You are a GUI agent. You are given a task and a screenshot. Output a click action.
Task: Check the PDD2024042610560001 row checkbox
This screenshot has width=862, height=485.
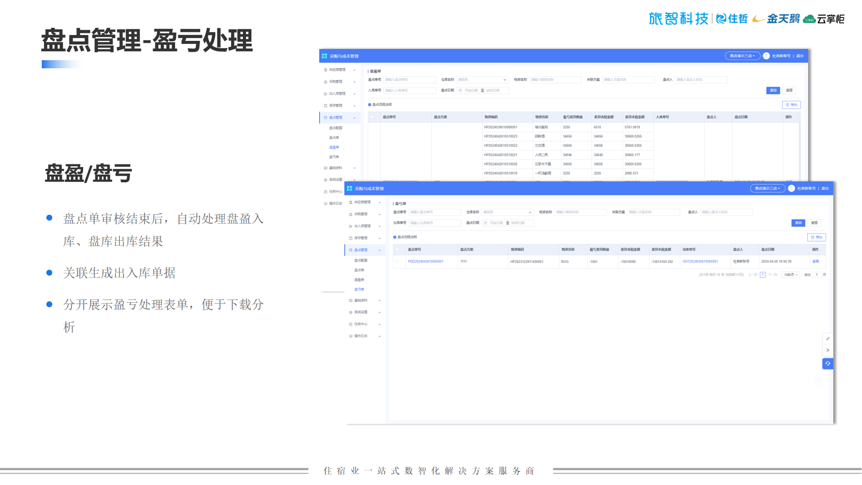pyautogui.click(x=397, y=261)
